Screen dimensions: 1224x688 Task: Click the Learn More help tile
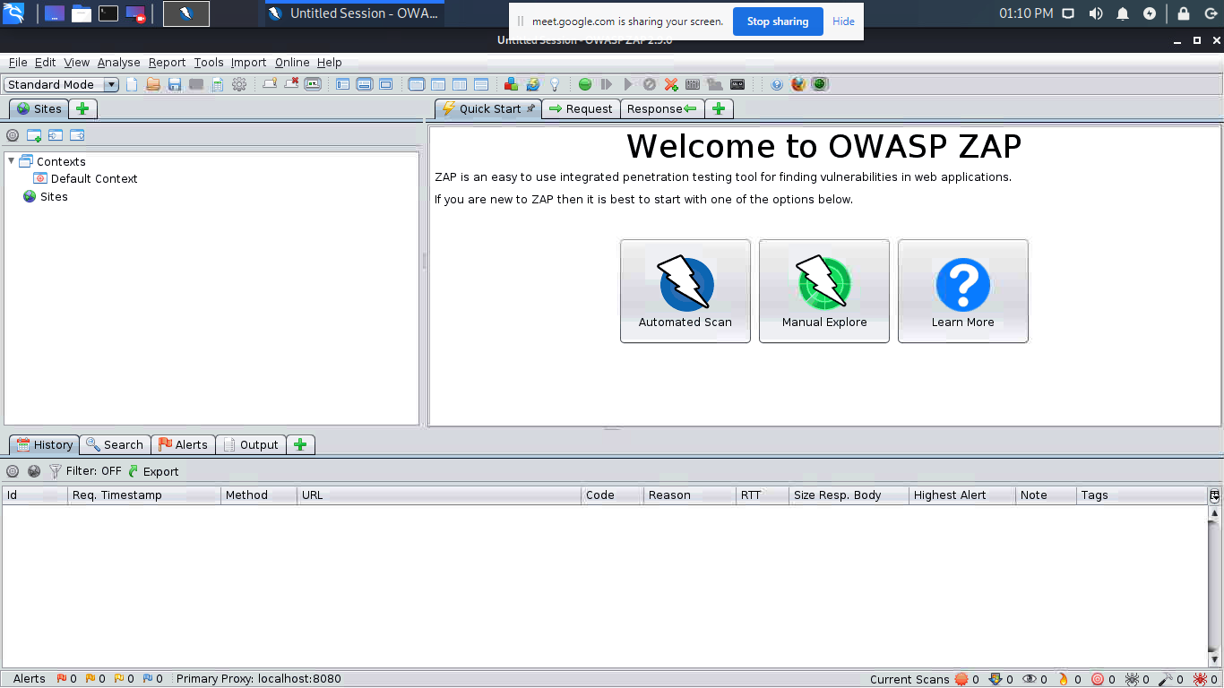(962, 291)
